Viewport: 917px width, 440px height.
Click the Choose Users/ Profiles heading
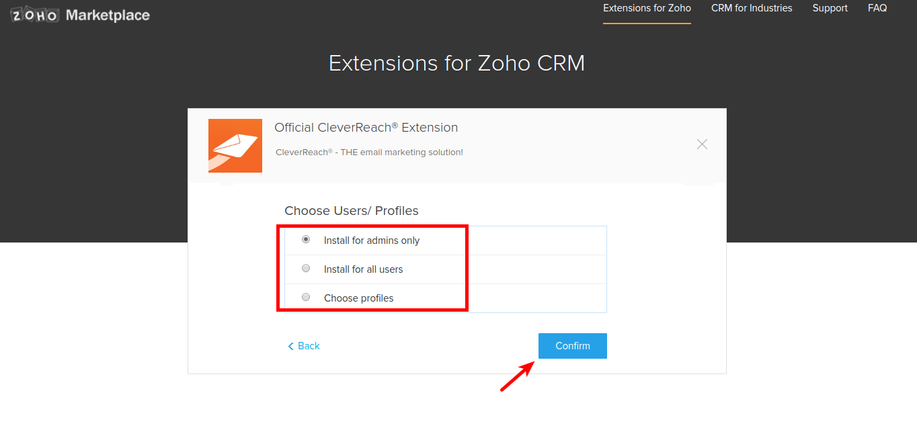[351, 211]
